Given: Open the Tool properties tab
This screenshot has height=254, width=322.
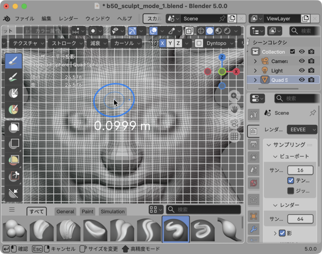Looking at the screenshot, I should [x=254, y=114].
